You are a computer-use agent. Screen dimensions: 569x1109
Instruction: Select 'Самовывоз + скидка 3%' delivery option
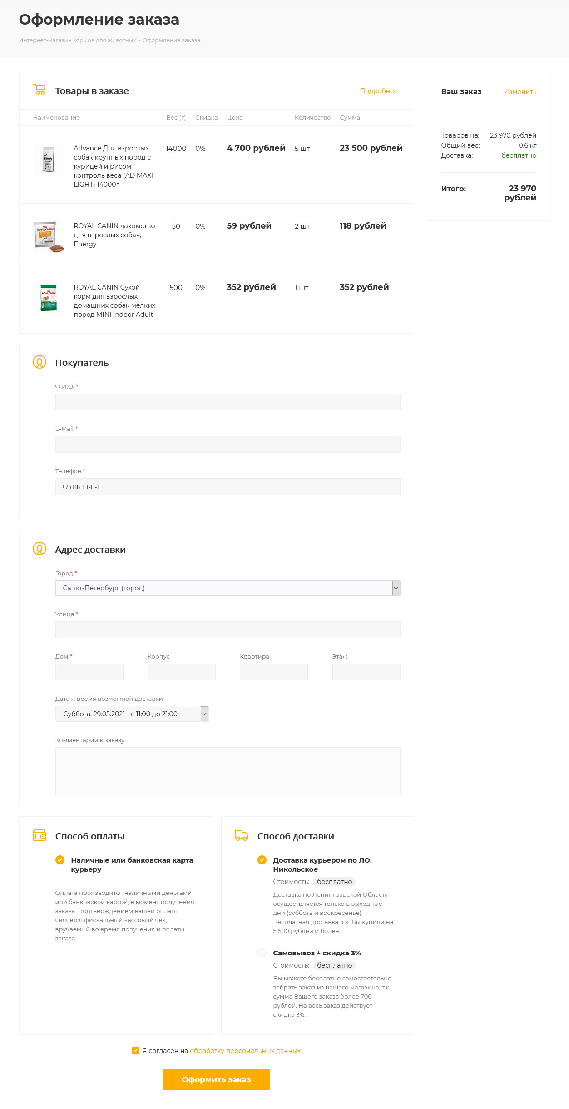262,952
